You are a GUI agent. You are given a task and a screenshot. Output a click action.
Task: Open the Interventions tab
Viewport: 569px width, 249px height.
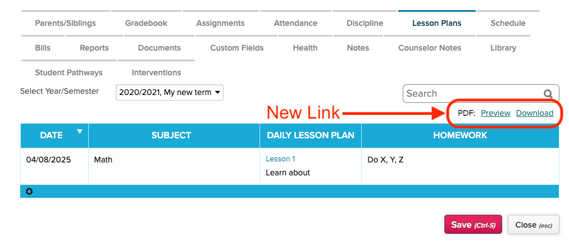click(x=156, y=73)
